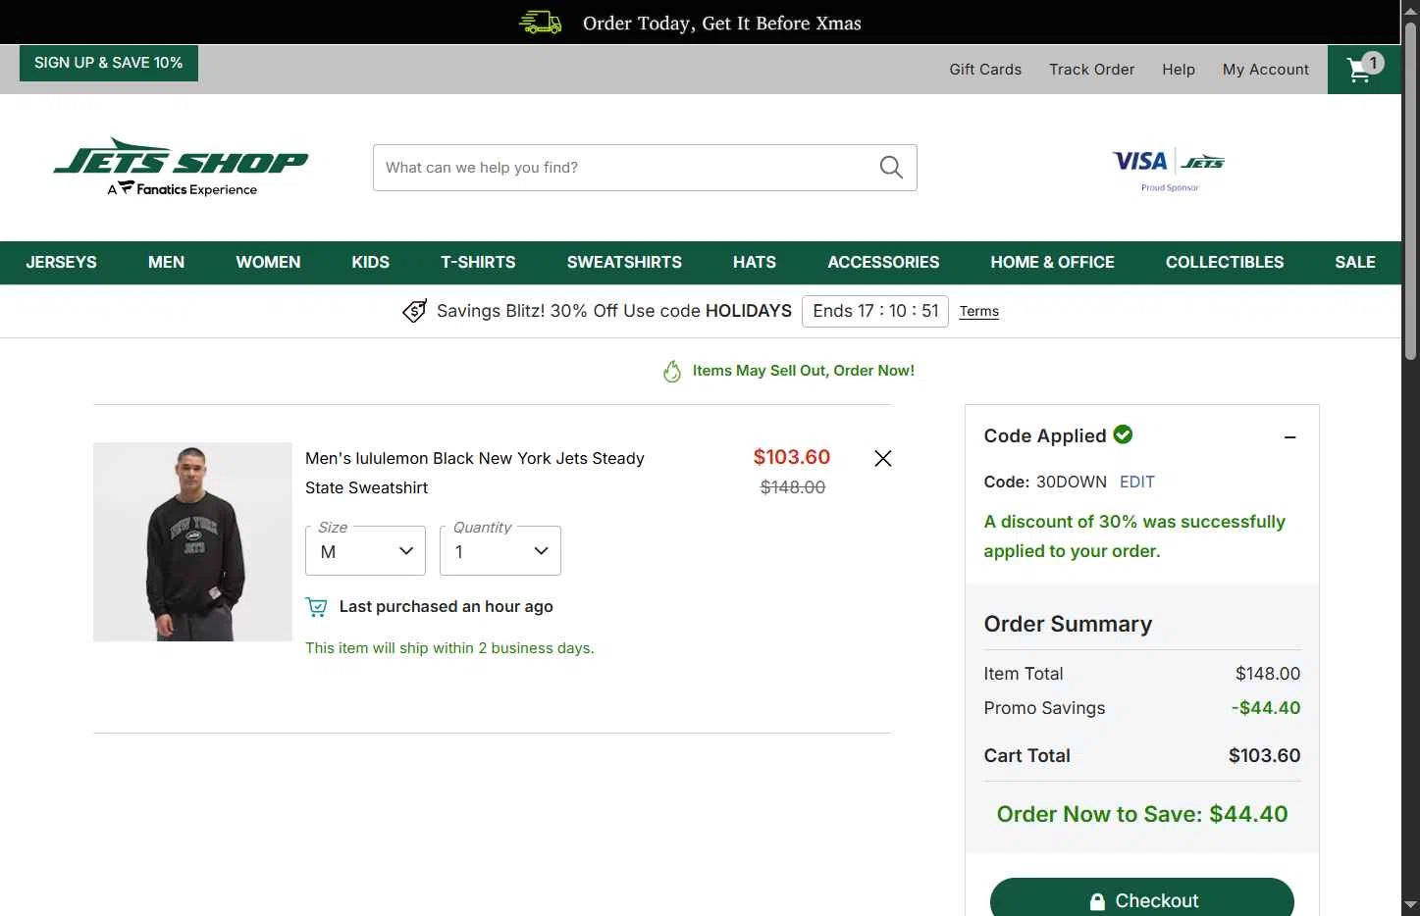Open the T-Shirts menu
This screenshot has width=1420, height=916.
click(478, 262)
